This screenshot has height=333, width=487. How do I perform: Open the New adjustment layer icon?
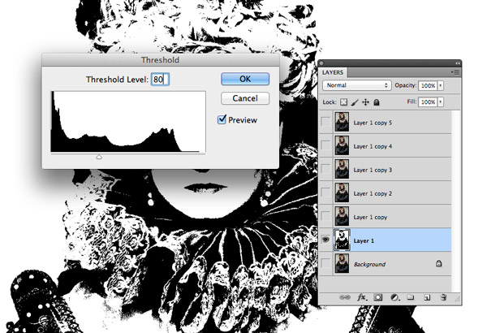(394, 297)
